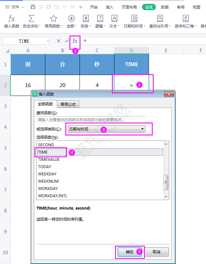Click cell D2 with equals sign
Screen dimensions: 206x264
point(132,83)
